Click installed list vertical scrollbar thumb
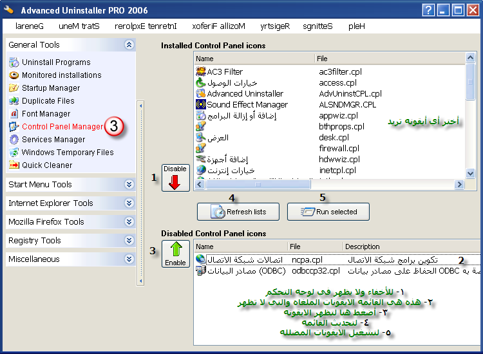The height and width of the screenshot is (354, 483). [x=470, y=82]
